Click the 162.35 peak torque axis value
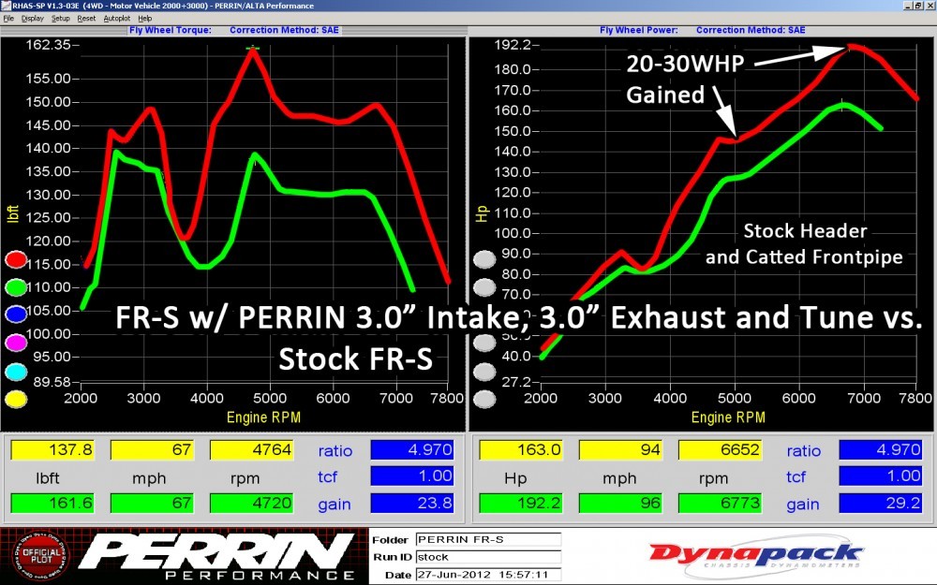Screen dimensions: 937x585 point(48,45)
